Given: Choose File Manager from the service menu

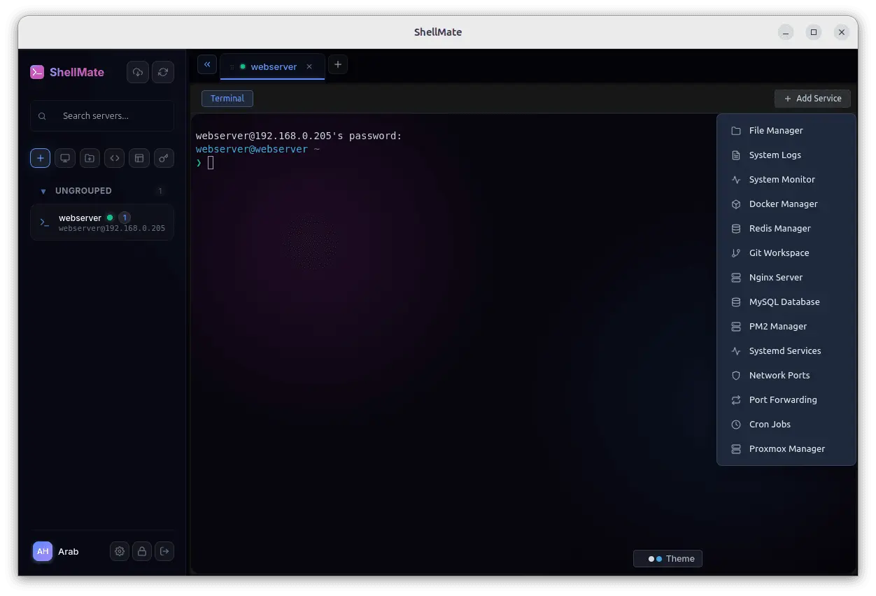Looking at the screenshot, I should point(786,131).
